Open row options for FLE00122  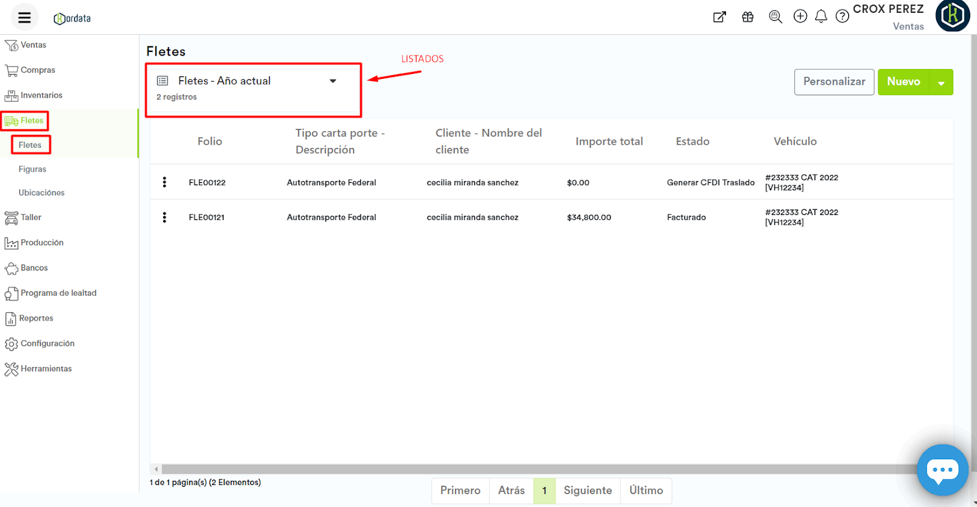point(164,182)
